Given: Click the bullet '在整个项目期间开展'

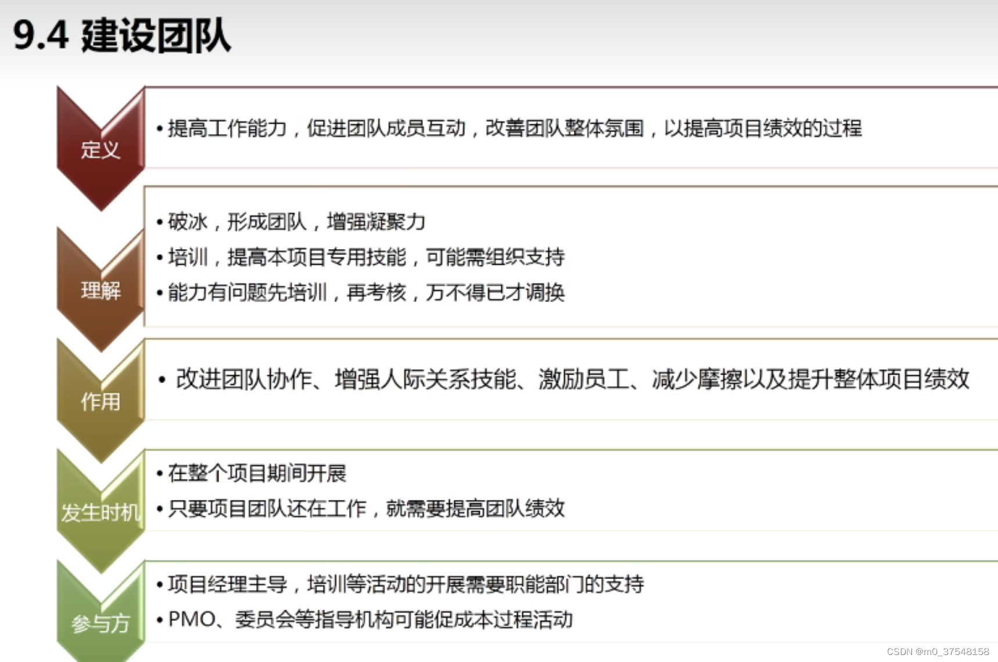Looking at the screenshot, I should 252,473.
